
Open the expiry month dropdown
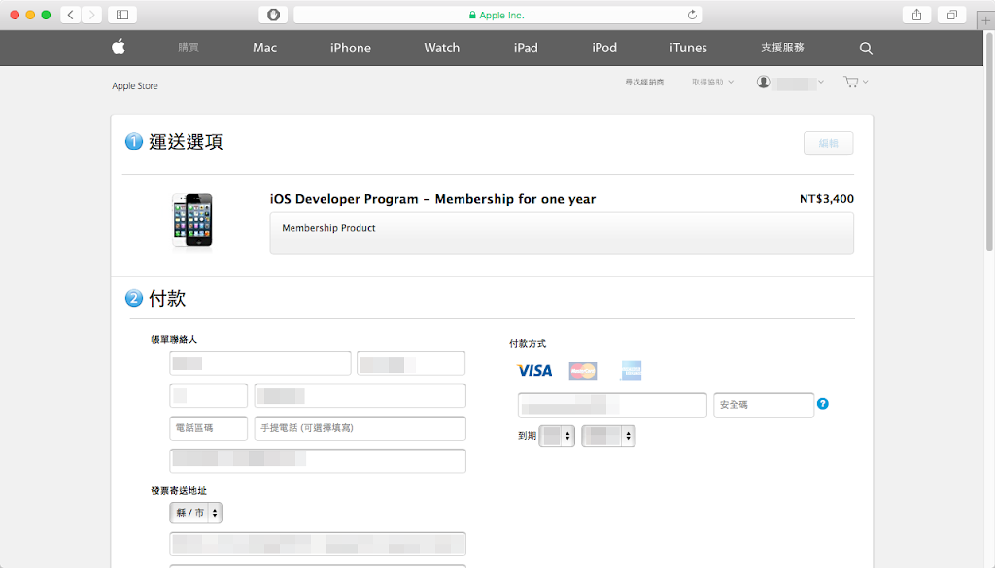coord(557,436)
